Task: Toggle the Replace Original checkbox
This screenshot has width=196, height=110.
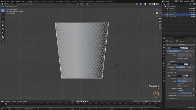Action: [178, 86]
